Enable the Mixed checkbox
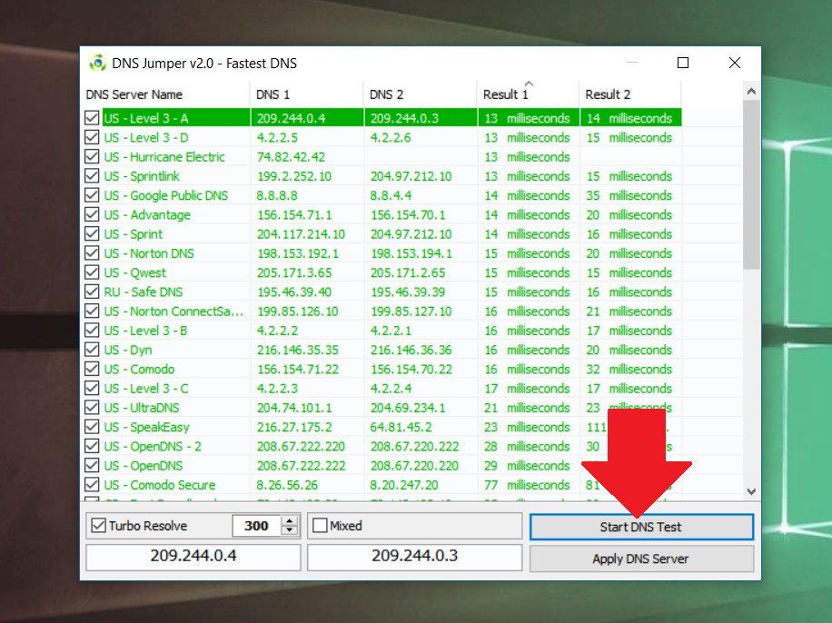 point(320,525)
